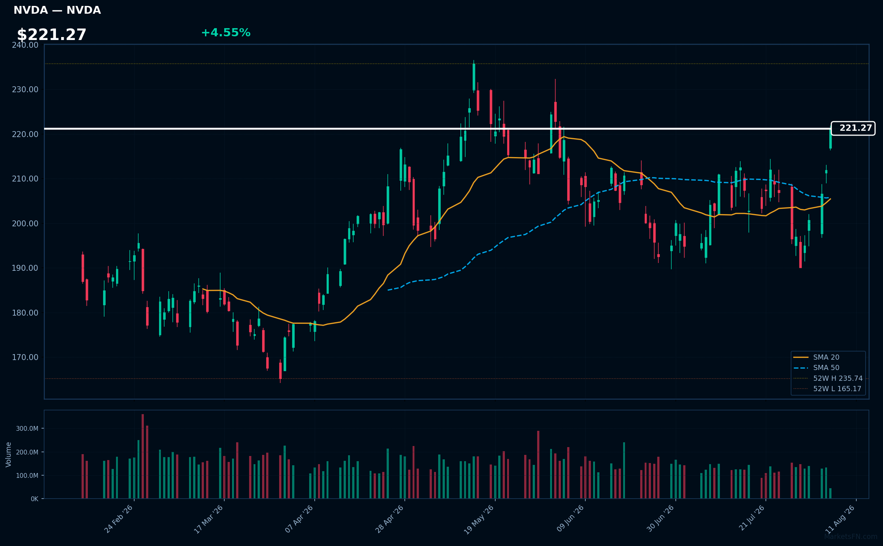Click the 200.0M volume axis label
Image resolution: width=883 pixels, height=546 pixels.
pyautogui.click(x=27, y=452)
